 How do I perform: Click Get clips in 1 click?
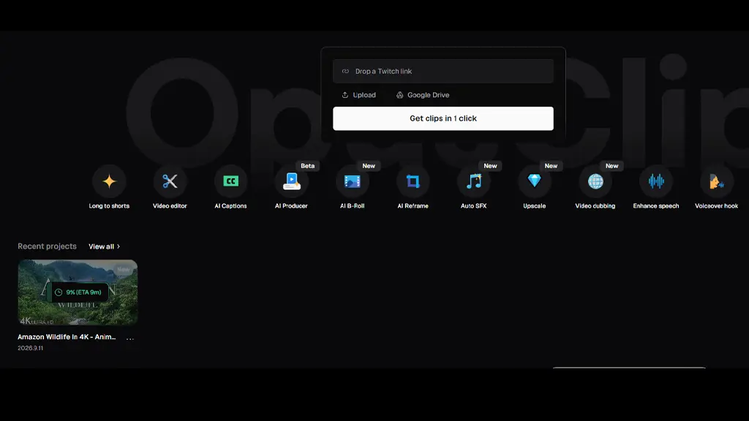(x=443, y=118)
